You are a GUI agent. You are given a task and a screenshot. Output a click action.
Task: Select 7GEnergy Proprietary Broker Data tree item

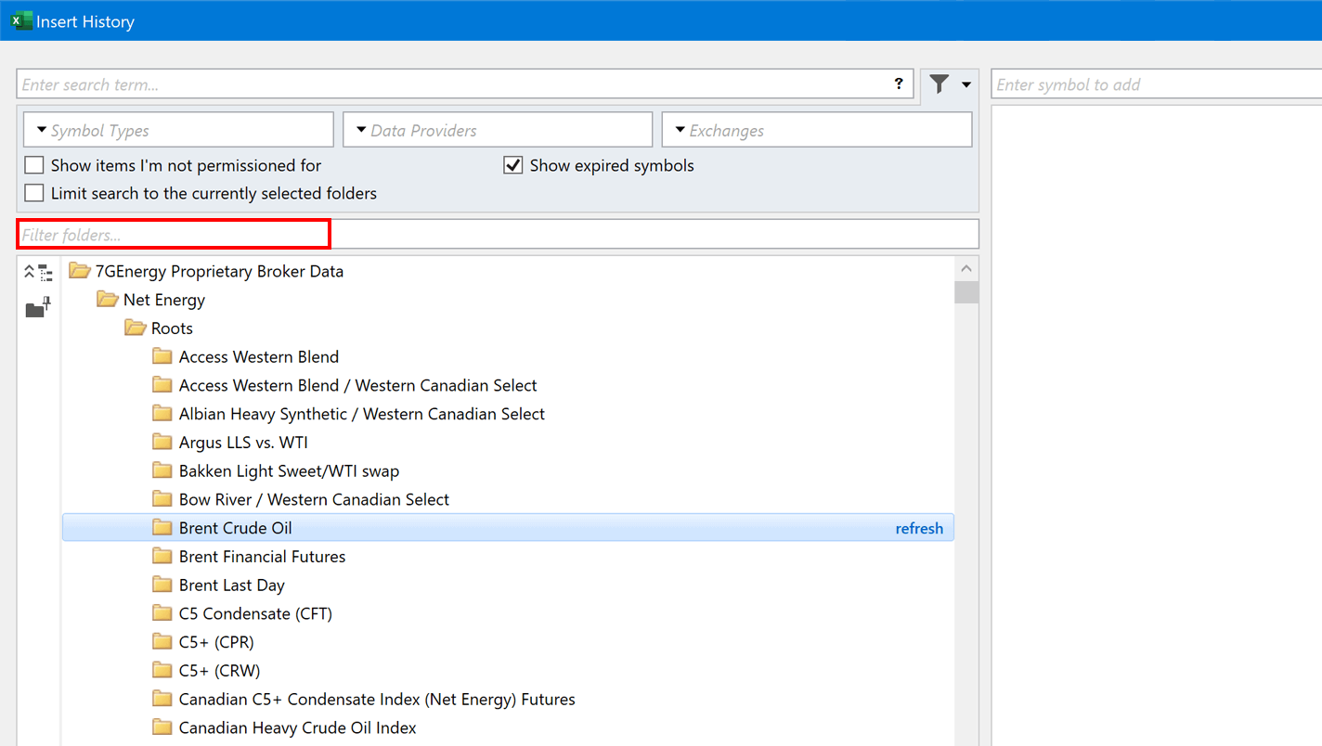[x=219, y=272]
